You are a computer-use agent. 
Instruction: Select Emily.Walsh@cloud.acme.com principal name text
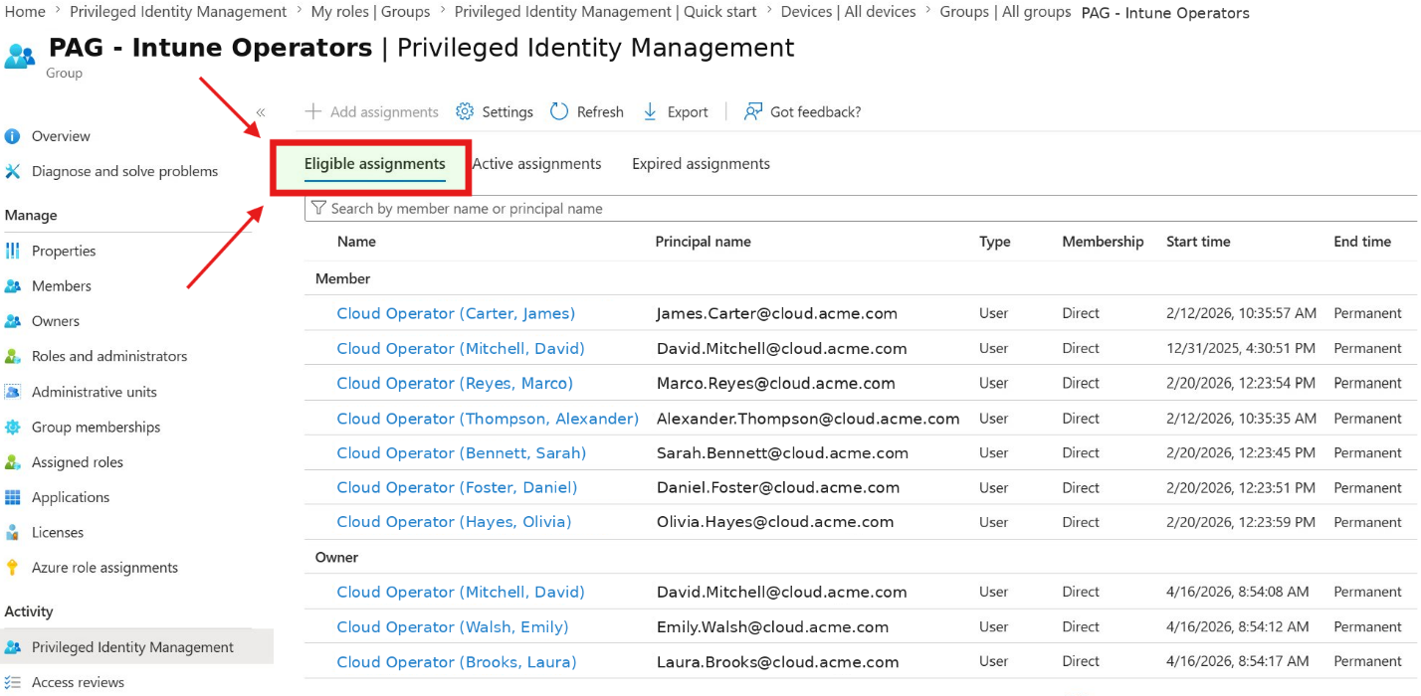(x=772, y=627)
